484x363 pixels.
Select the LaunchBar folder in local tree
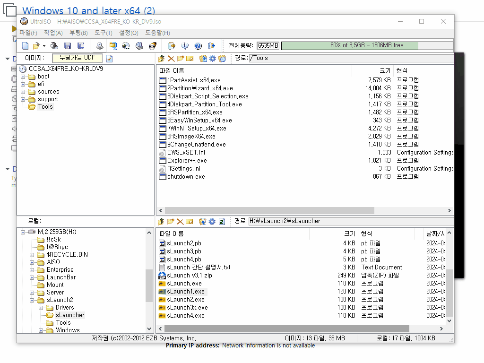[x=61, y=277]
